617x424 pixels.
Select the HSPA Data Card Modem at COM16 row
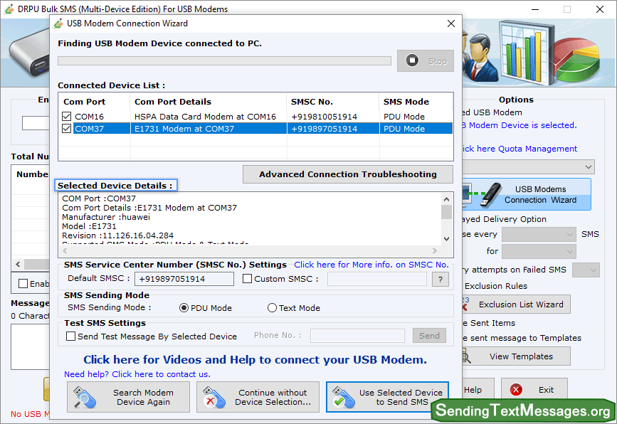coord(255,117)
